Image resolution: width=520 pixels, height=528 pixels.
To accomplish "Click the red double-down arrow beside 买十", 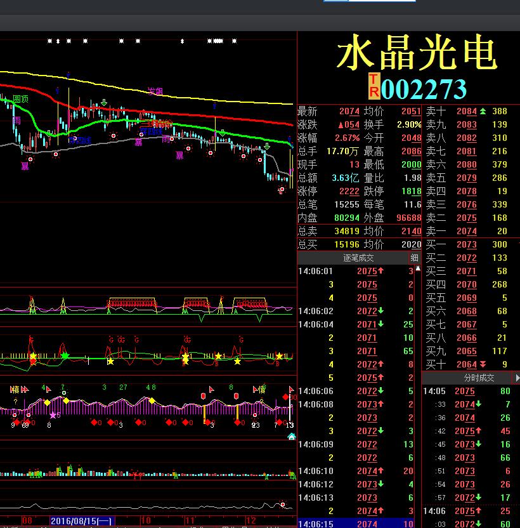I will (483, 364).
